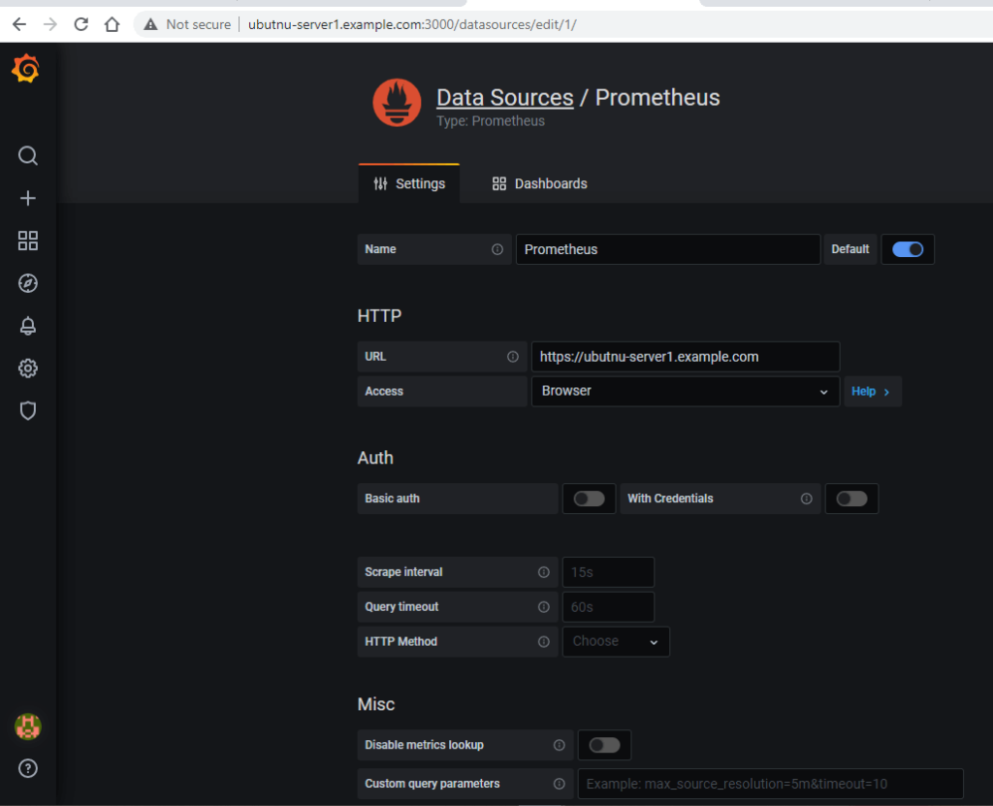Image resolution: width=993 pixels, height=806 pixels.
Task: Click the Name input field
Action: click(x=668, y=249)
